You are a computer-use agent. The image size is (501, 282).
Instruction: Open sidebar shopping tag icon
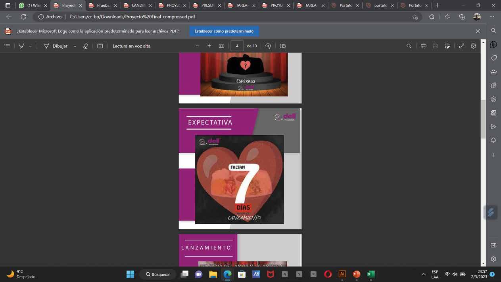coord(493,58)
